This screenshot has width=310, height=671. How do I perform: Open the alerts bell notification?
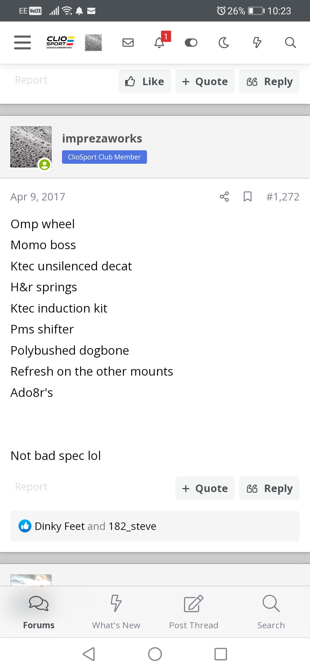click(x=160, y=42)
